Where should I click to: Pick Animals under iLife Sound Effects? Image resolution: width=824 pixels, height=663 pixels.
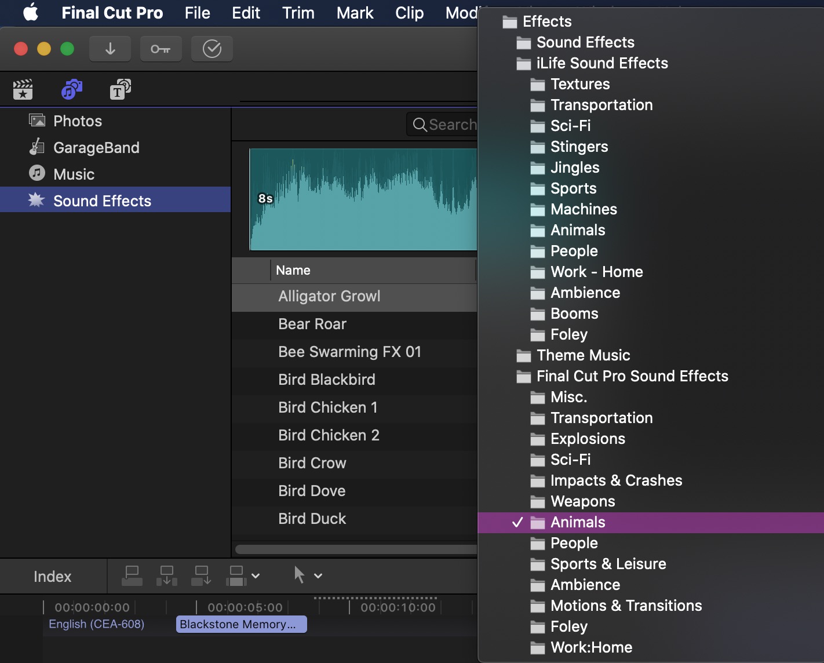coord(651,230)
